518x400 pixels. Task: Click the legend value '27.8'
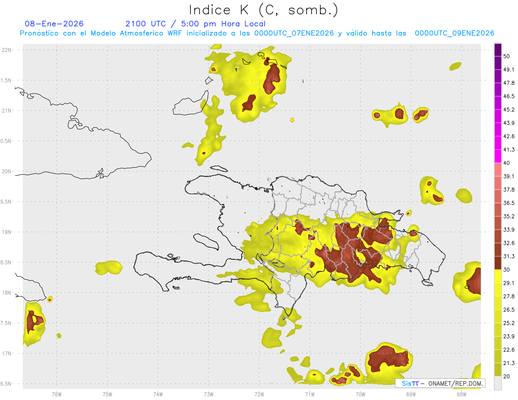[509, 296]
